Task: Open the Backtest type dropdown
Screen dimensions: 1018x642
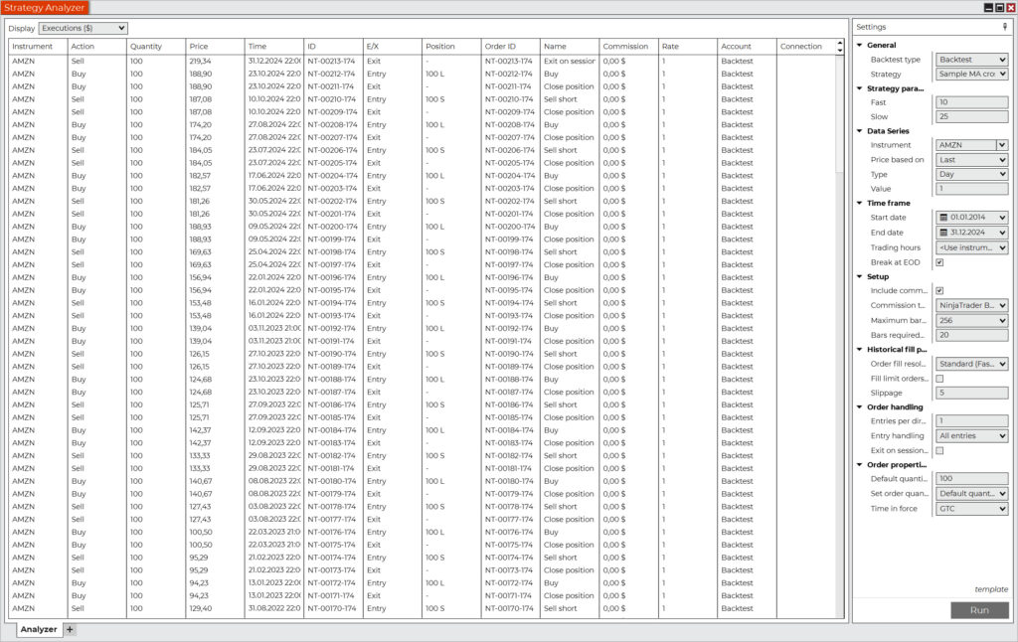Action: point(972,60)
